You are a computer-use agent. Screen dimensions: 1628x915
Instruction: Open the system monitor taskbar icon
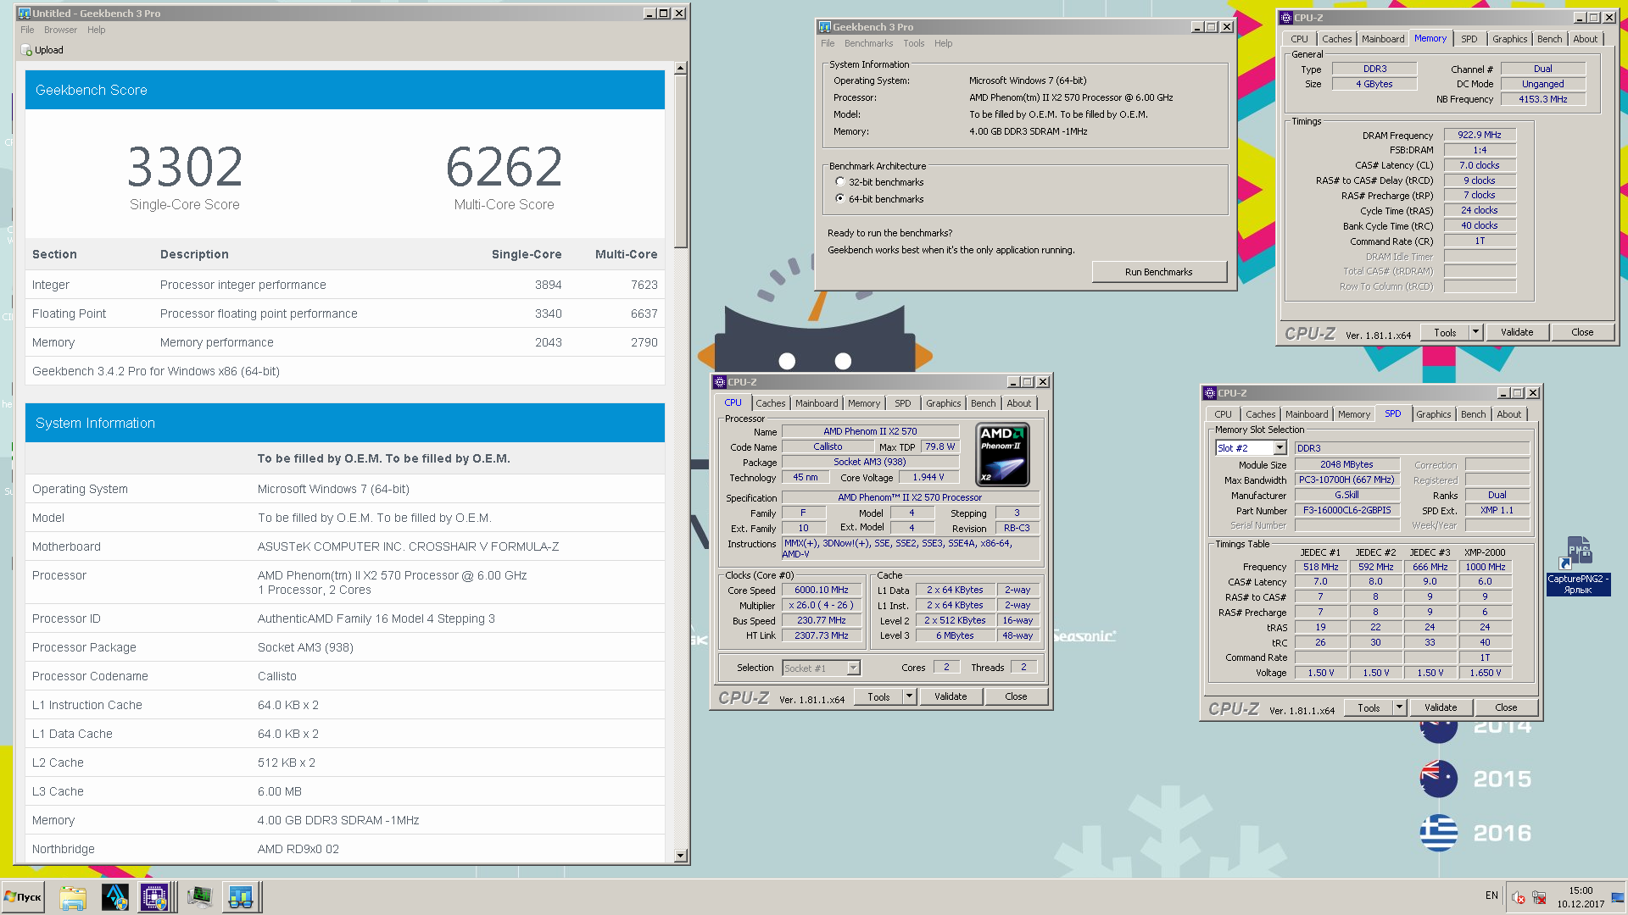pos(199,897)
